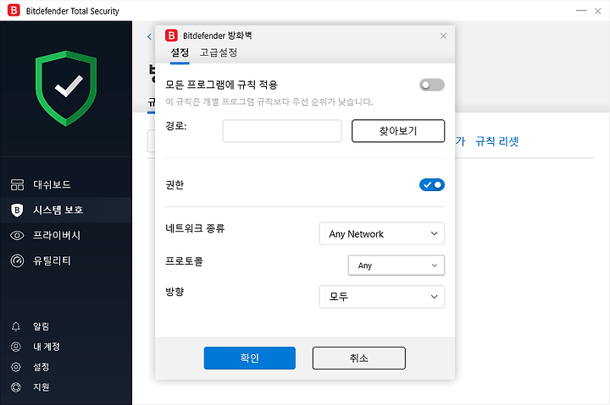
Task: Click the 유틸리티 gauge icon
Action: click(x=17, y=260)
